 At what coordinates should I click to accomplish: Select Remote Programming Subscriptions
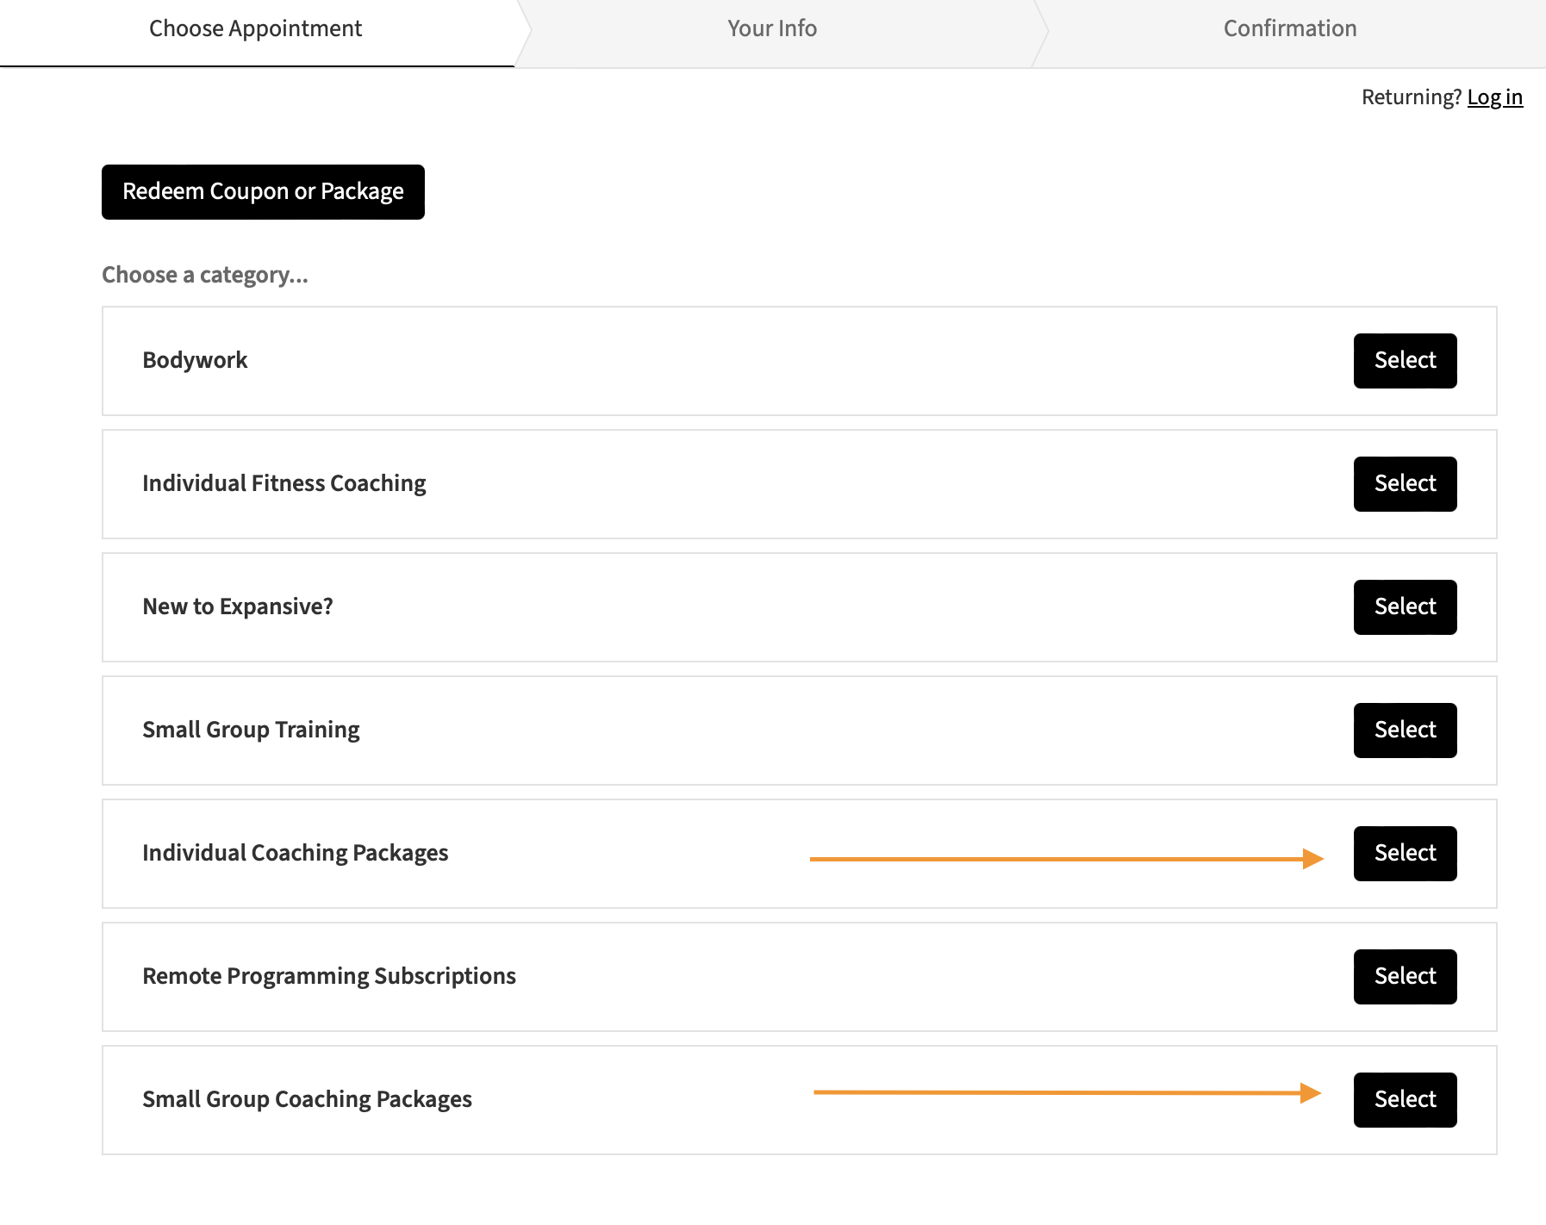(1405, 977)
